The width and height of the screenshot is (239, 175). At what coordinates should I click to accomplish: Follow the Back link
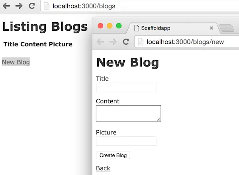[103, 168]
